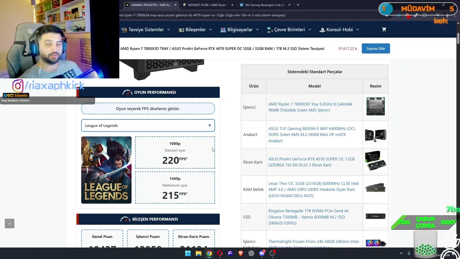This screenshot has width=460, height=259.
Task: Open ChatGPT app from taskbar
Action: coord(251,253)
